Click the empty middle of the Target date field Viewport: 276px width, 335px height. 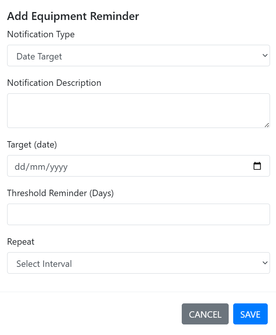(x=150, y=166)
